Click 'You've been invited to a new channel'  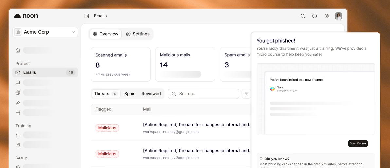[296, 80]
